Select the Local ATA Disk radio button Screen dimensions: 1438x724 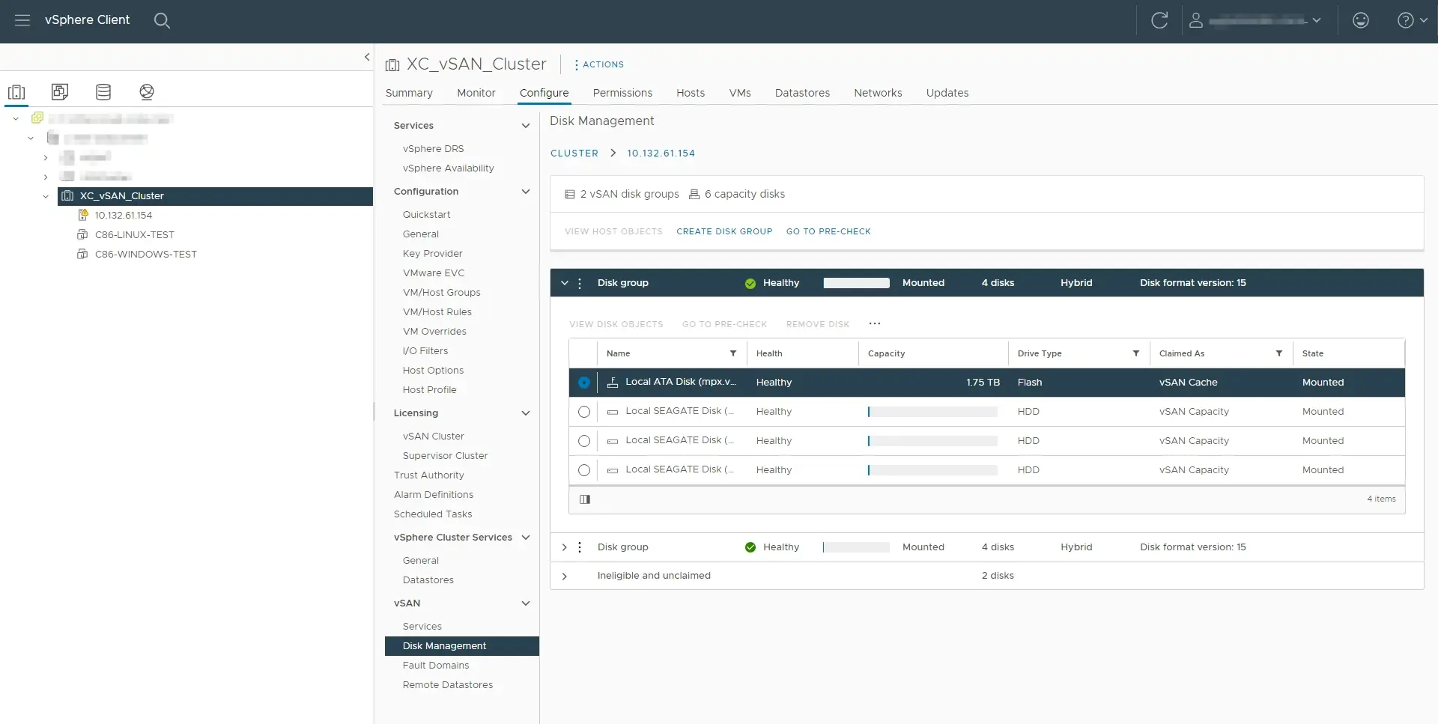584,383
